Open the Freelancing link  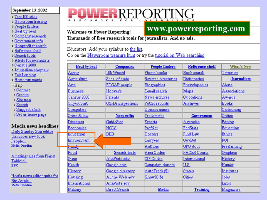coord(232,146)
